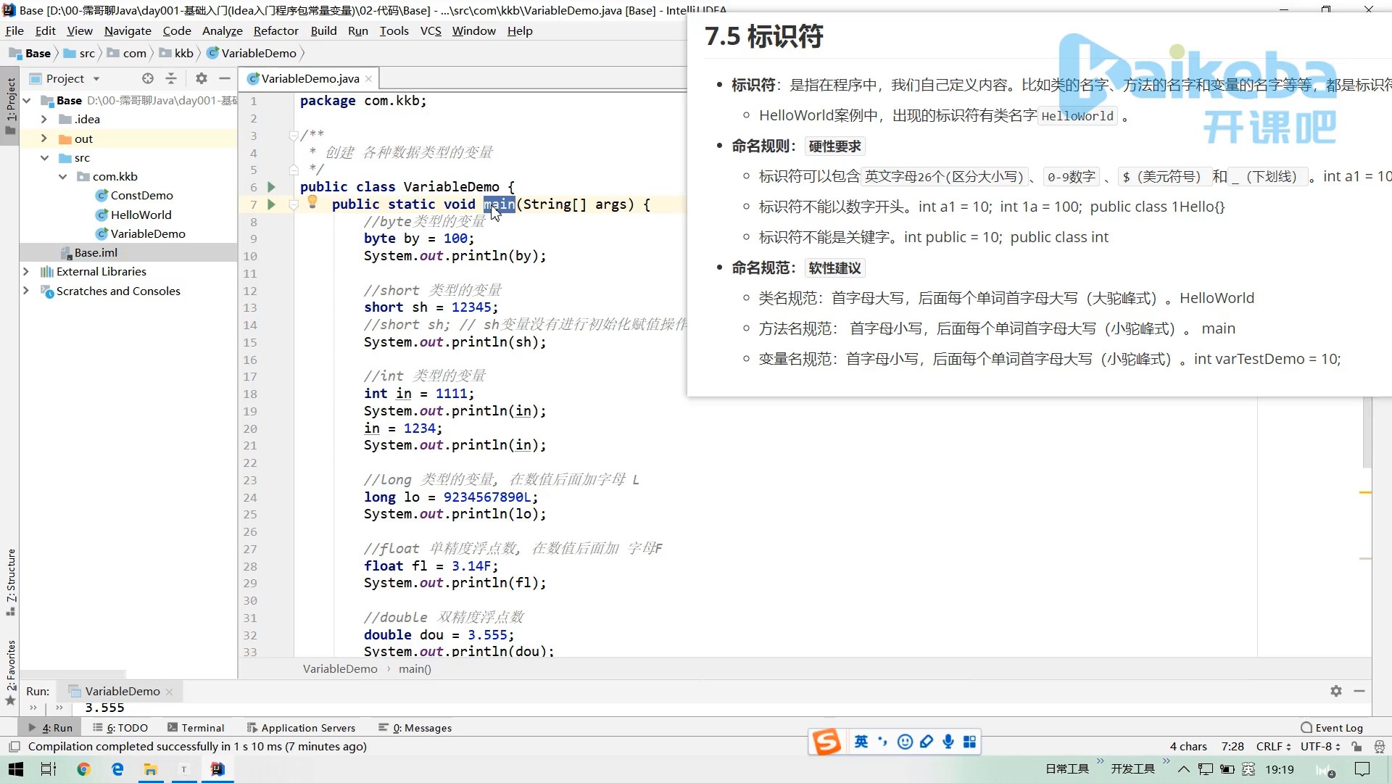Toggle tool window bars via bottom-left icon
Screen dimensions: 1392x783
point(14,747)
